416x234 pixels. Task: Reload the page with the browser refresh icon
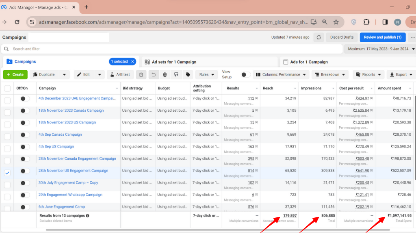(17, 22)
